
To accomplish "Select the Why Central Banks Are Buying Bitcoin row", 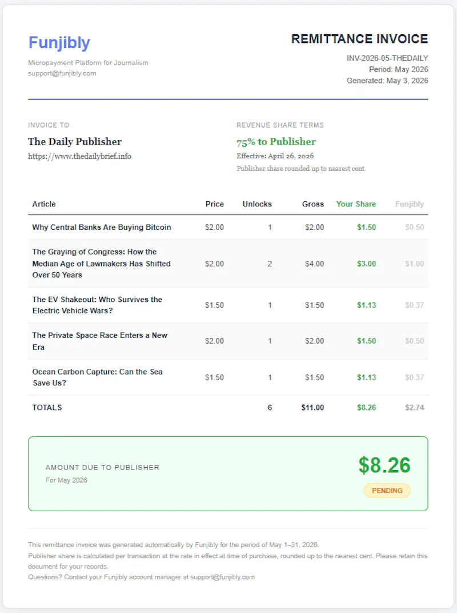I will (x=228, y=227).
